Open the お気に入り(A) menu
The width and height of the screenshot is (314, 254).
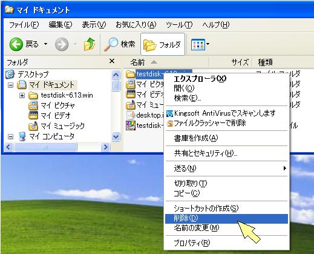pyautogui.click(x=136, y=25)
